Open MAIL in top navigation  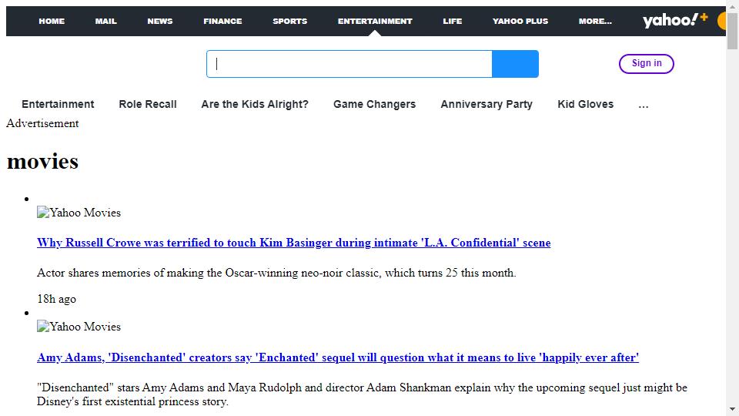[x=105, y=22]
